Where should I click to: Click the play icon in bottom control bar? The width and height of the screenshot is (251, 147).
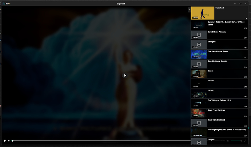click(5, 140)
